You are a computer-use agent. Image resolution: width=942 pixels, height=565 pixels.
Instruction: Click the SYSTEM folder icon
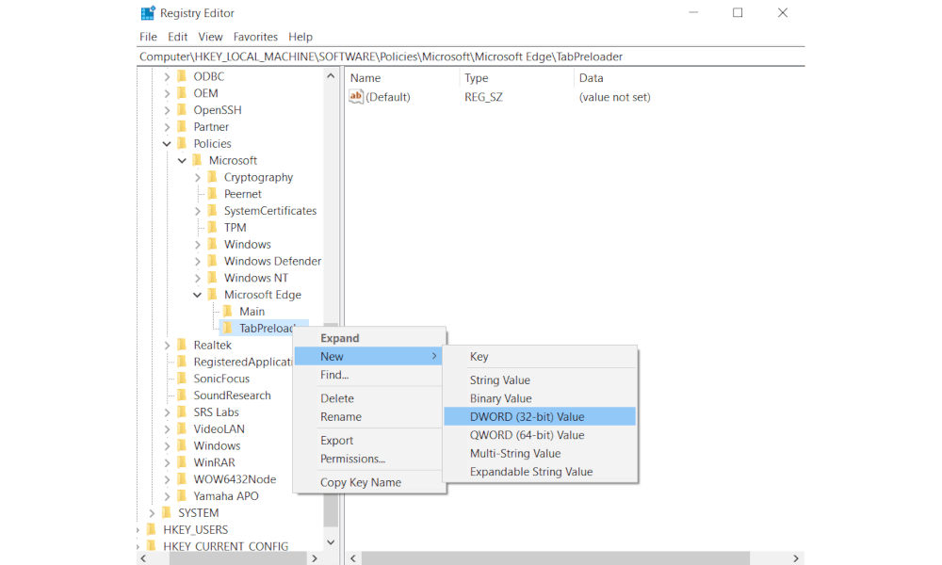tap(167, 513)
